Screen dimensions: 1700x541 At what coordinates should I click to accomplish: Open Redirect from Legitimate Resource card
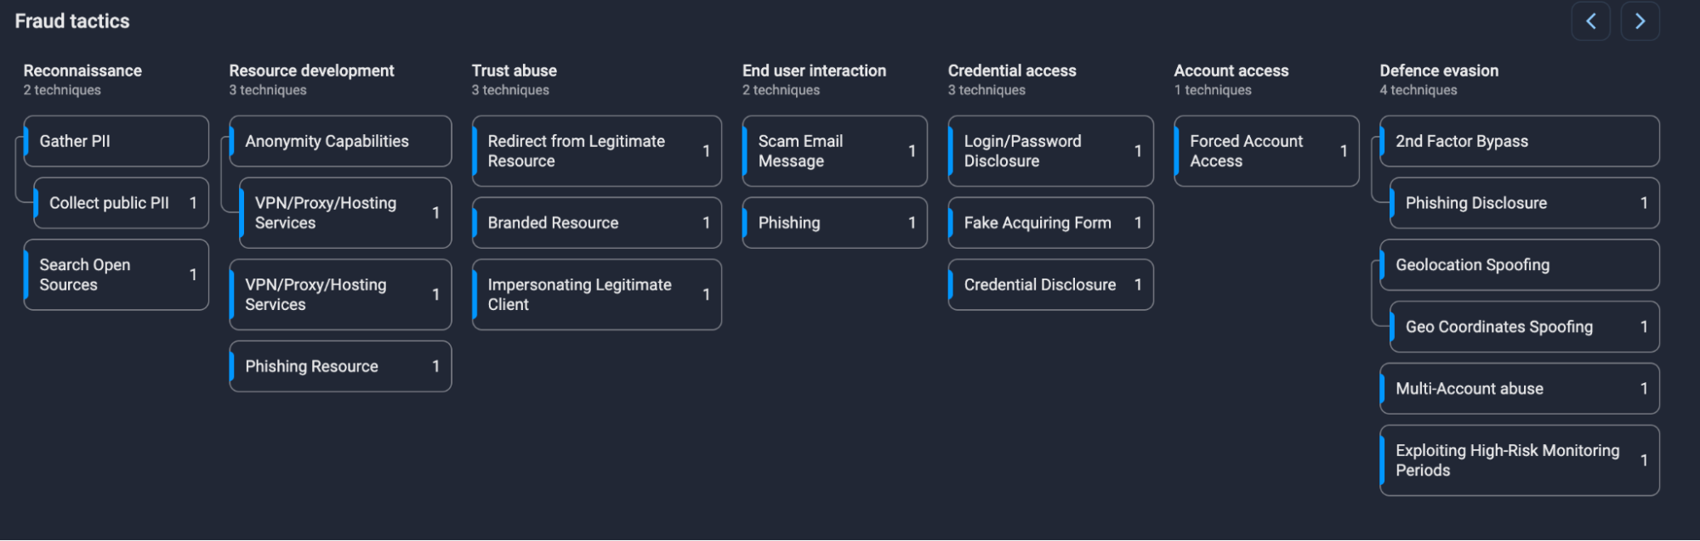(596, 151)
